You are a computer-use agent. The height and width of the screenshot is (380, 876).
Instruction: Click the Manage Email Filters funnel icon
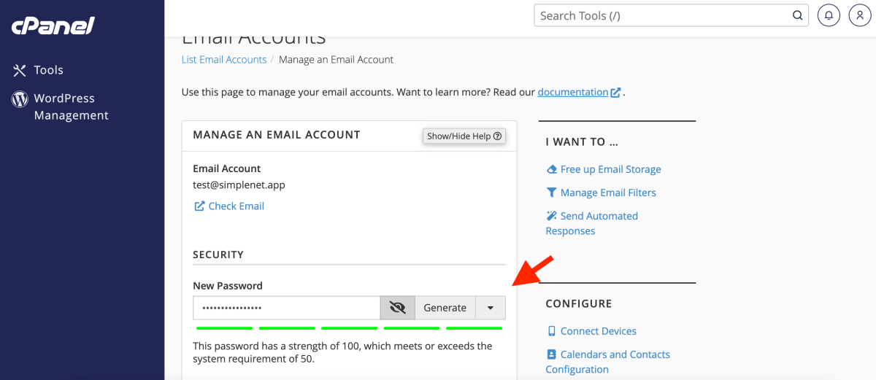(552, 193)
